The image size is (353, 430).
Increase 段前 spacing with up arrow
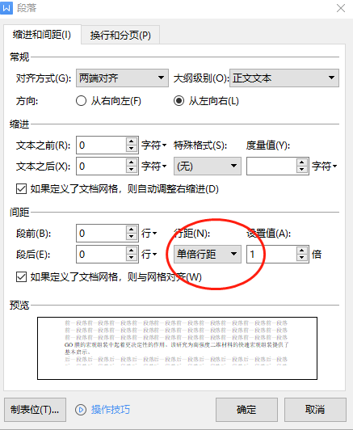pos(132,230)
